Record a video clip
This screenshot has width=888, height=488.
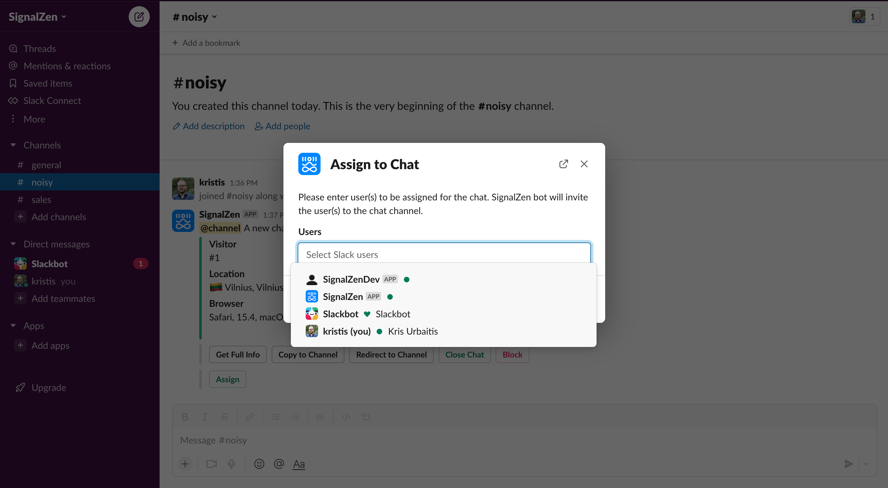click(212, 464)
